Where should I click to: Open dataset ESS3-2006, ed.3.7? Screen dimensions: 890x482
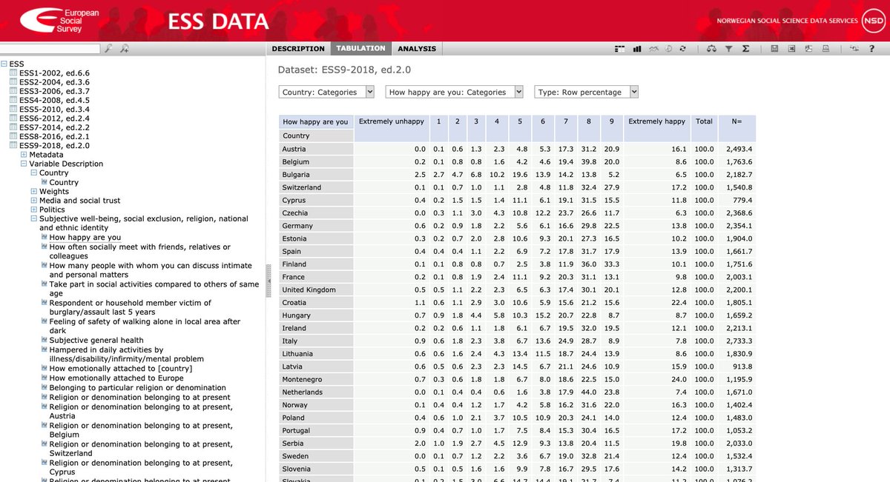[54, 91]
